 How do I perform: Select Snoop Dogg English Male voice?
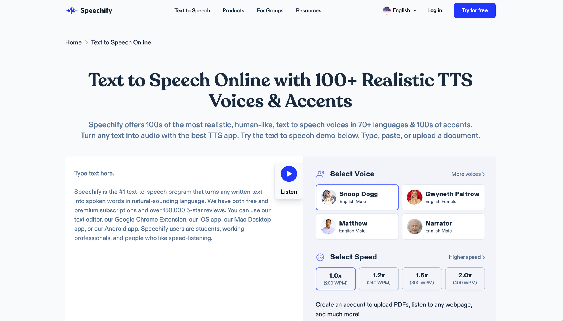(x=357, y=197)
